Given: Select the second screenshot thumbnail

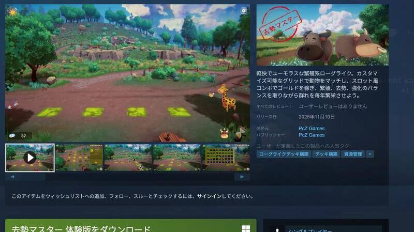Looking at the screenshot, I should 79,157.
